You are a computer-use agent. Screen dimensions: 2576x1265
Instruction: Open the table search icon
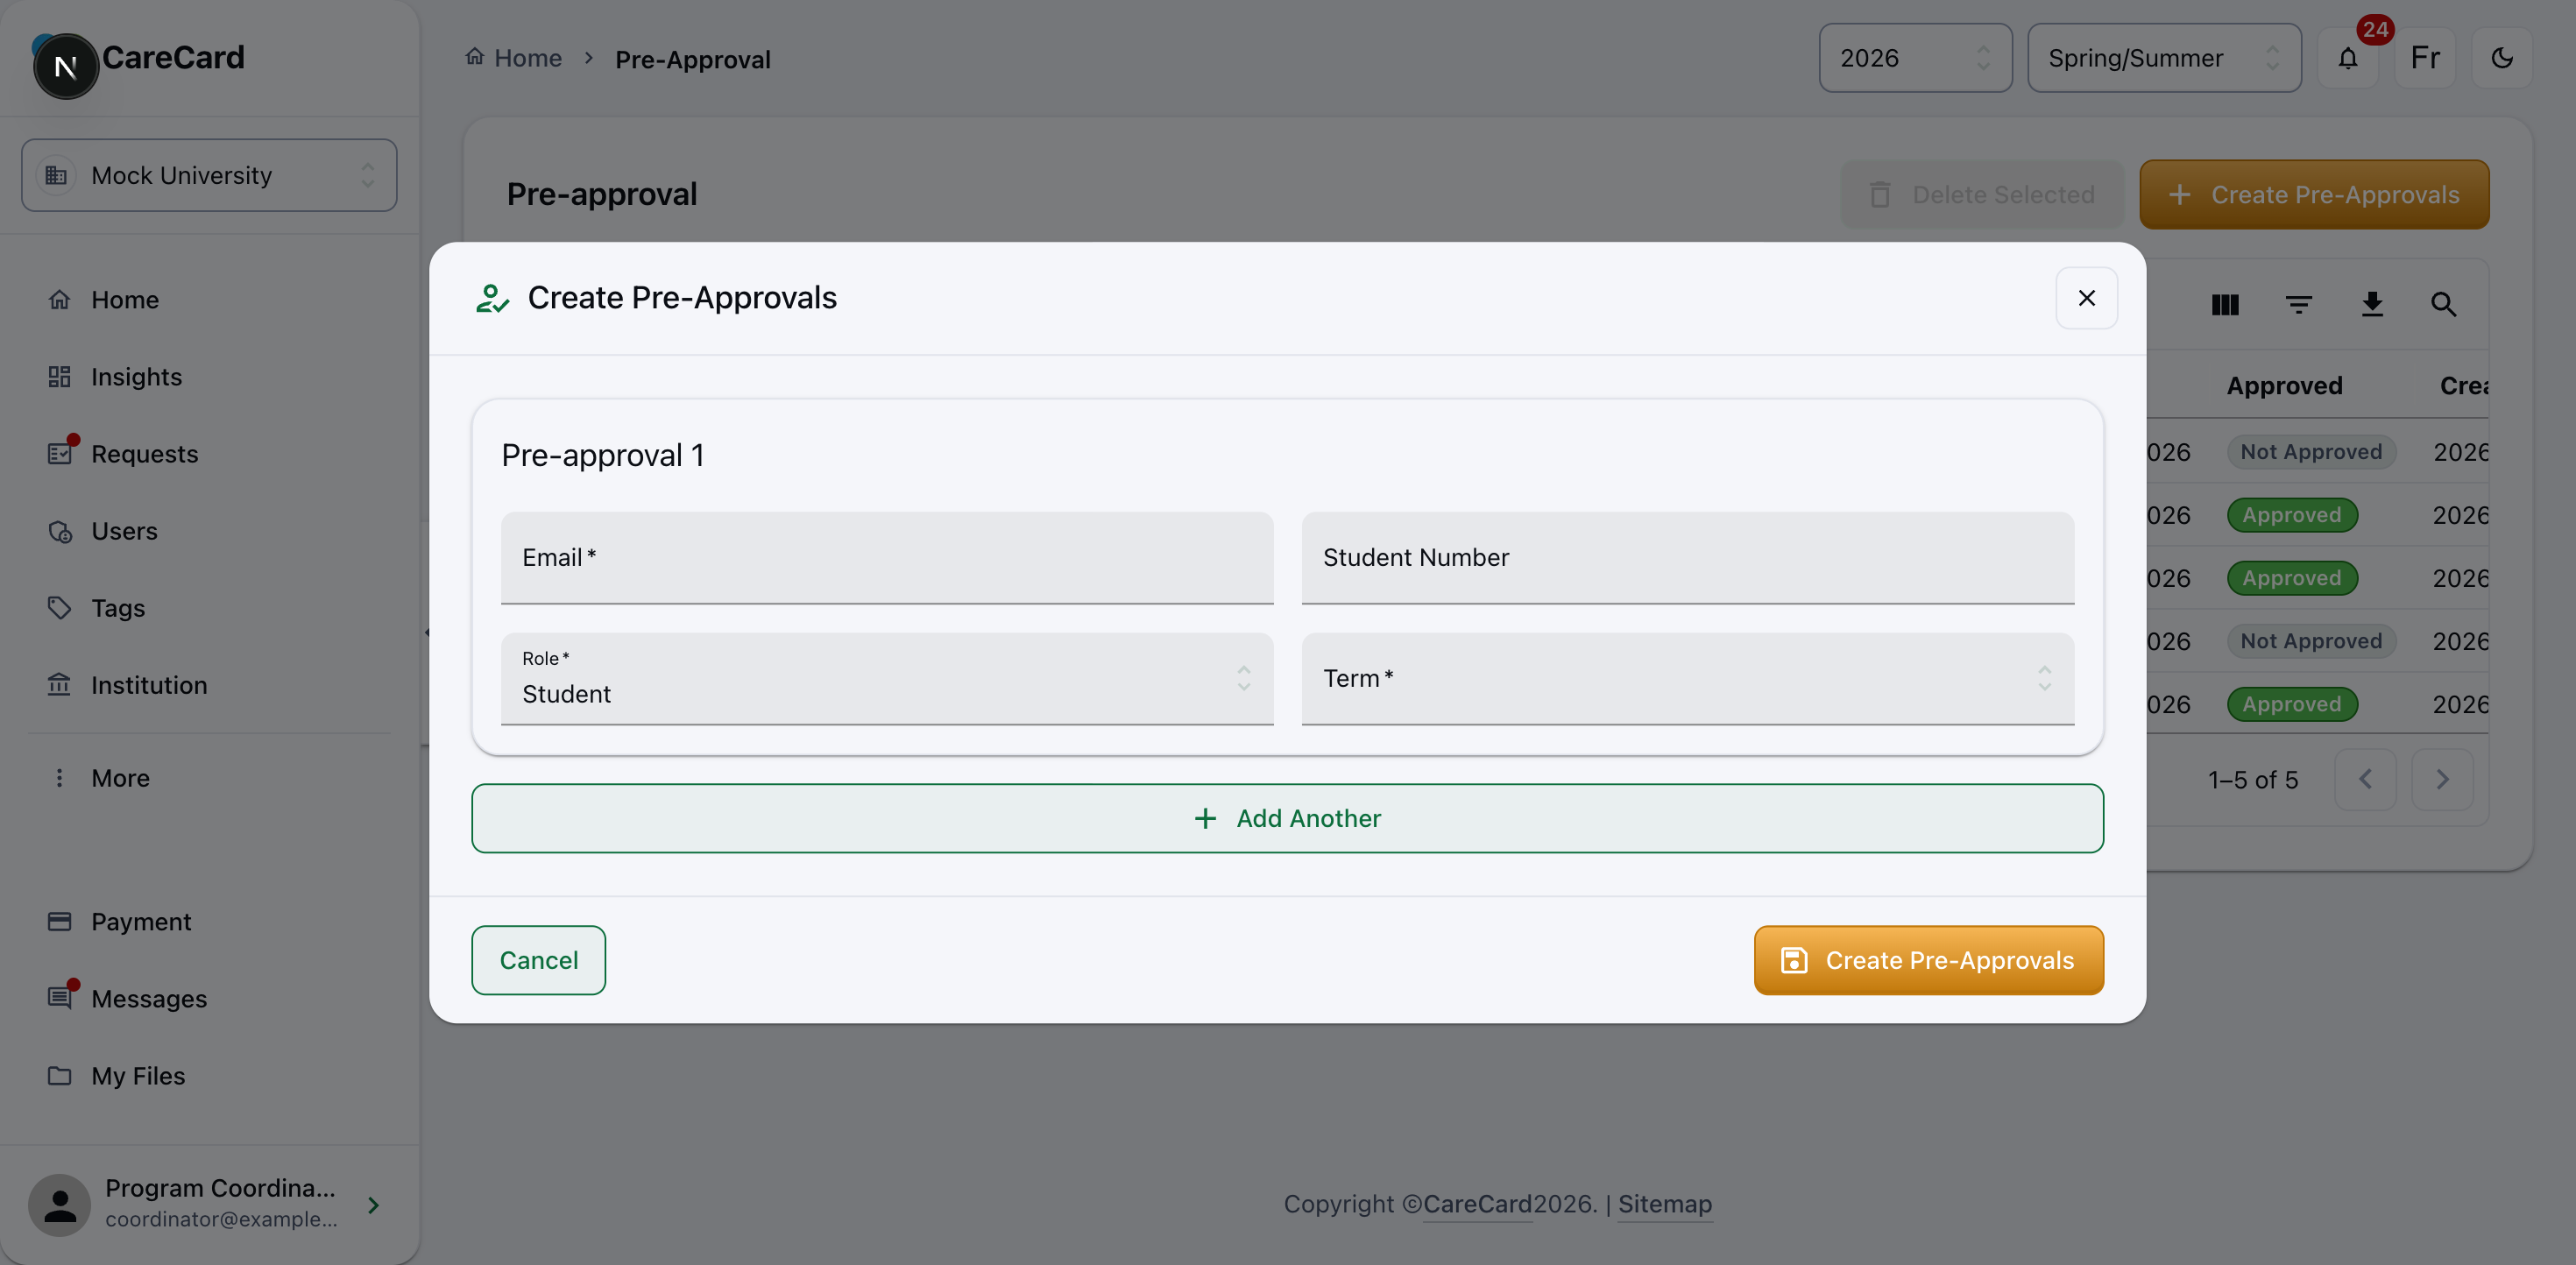click(2443, 304)
